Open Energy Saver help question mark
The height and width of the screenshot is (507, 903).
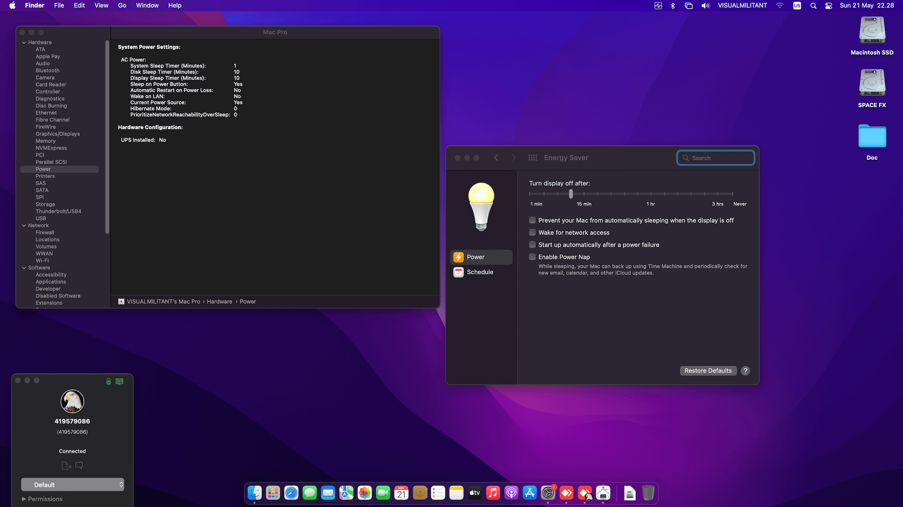coord(745,371)
